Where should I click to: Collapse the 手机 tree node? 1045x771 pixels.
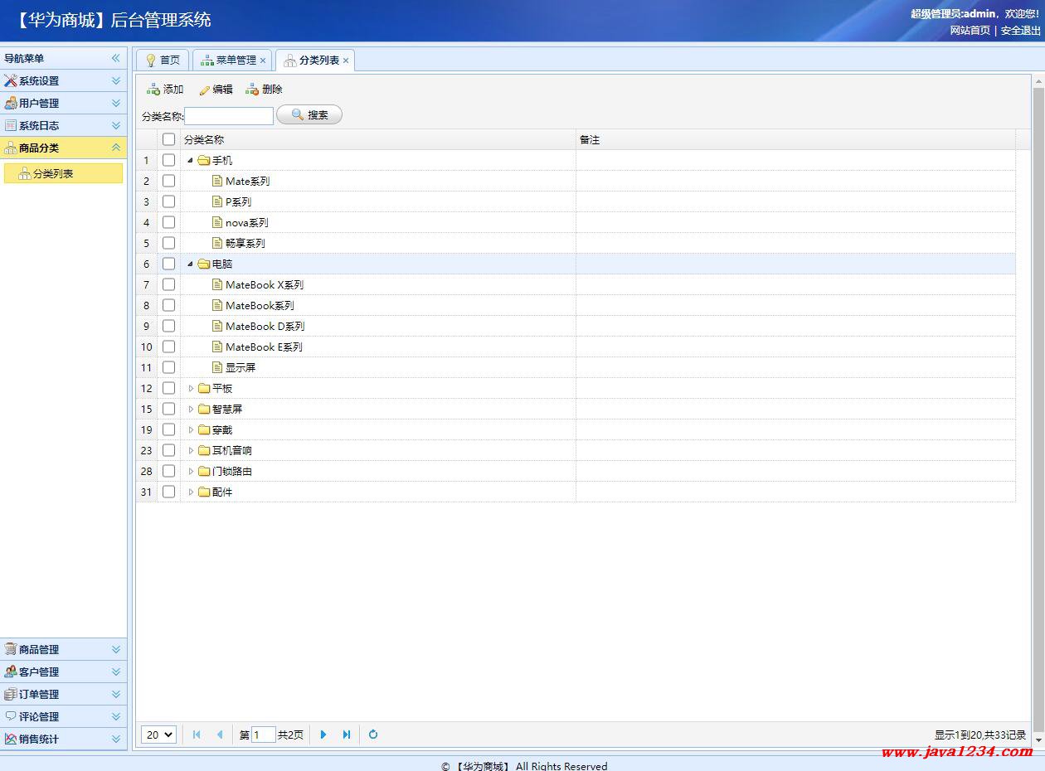tap(191, 160)
